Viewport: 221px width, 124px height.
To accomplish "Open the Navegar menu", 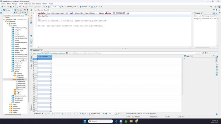I will click(x=15, y=4).
